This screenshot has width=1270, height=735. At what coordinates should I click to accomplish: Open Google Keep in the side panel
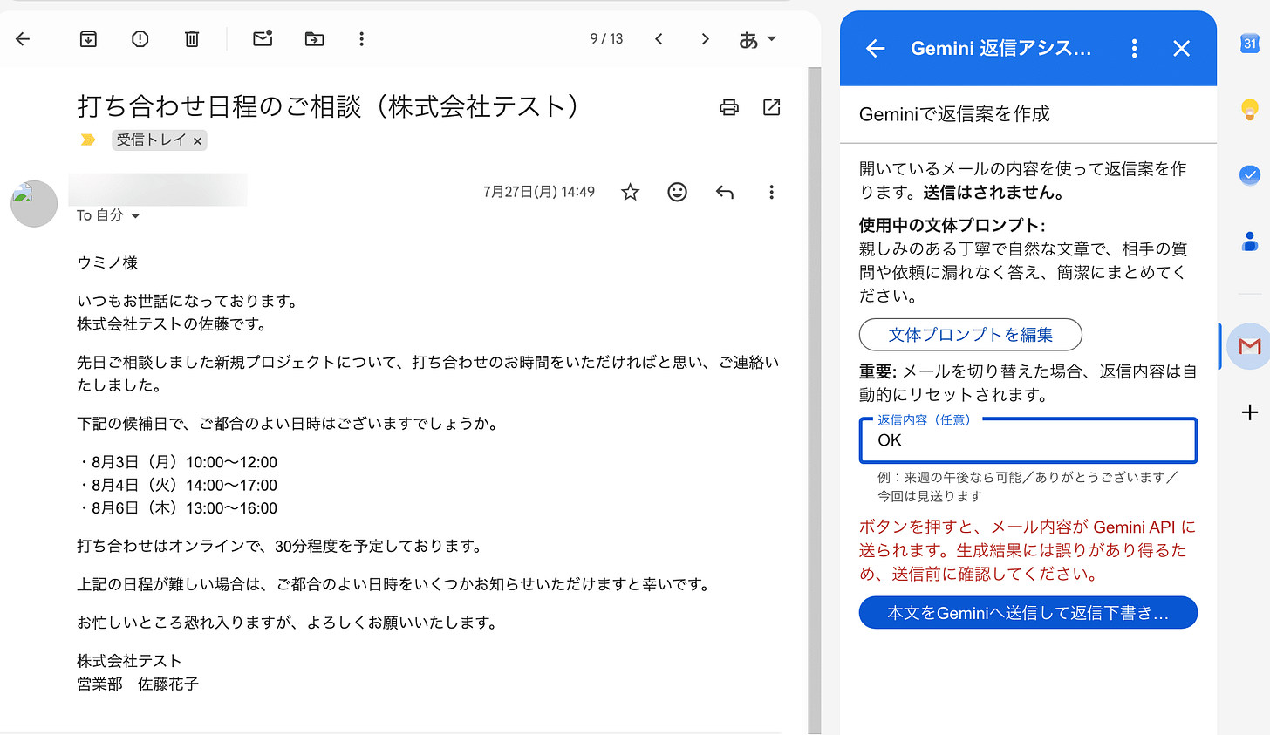(1250, 109)
